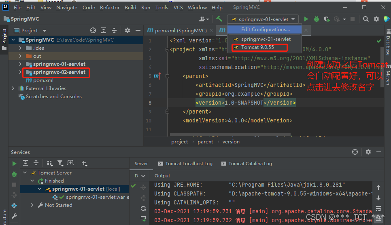Image resolution: width=391 pixels, height=225 pixels.
Task: Choose Edit Configurations from dropdown
Action: tap(265, 29)
